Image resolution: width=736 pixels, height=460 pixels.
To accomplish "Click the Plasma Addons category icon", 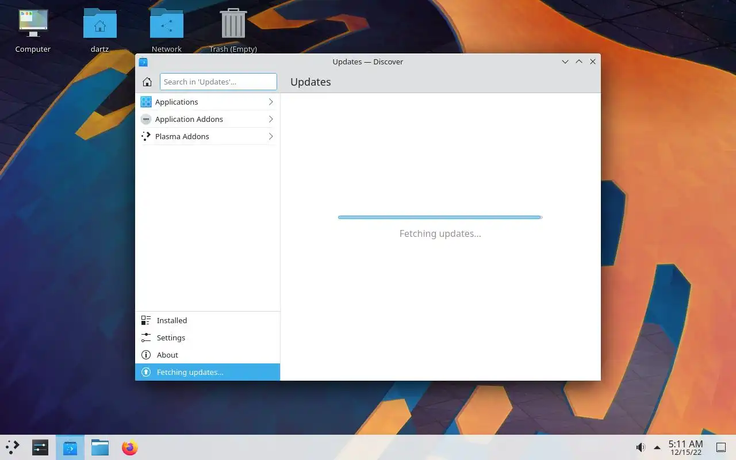I will (x=146, y=136).
